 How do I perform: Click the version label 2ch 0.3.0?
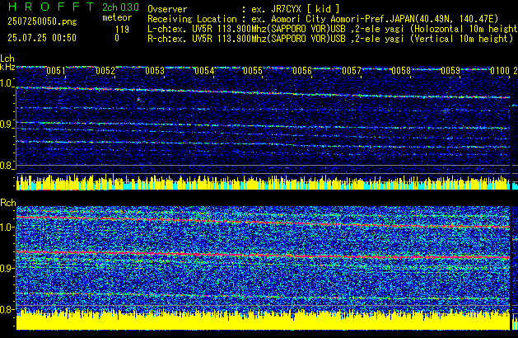point(120,7)
